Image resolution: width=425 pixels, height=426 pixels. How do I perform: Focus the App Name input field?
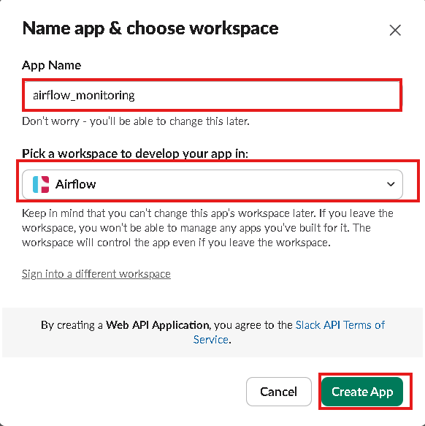pyautogui.click(x=212, y=95)
